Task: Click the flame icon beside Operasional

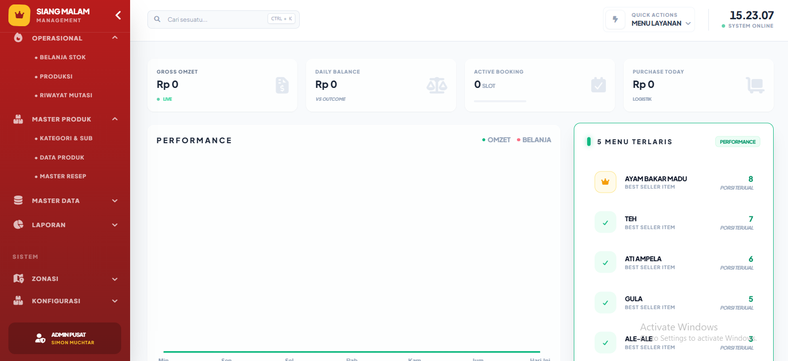Action: pos(18,38)
